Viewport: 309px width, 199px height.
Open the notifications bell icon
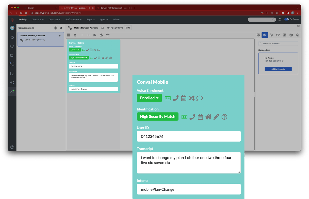coord(280,20)
